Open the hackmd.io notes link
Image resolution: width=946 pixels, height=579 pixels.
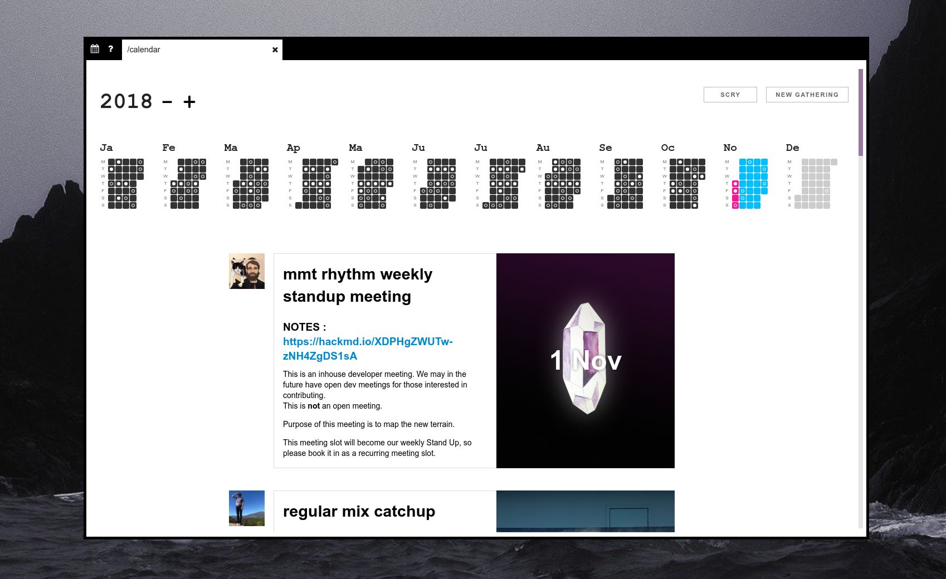point(368,349)
